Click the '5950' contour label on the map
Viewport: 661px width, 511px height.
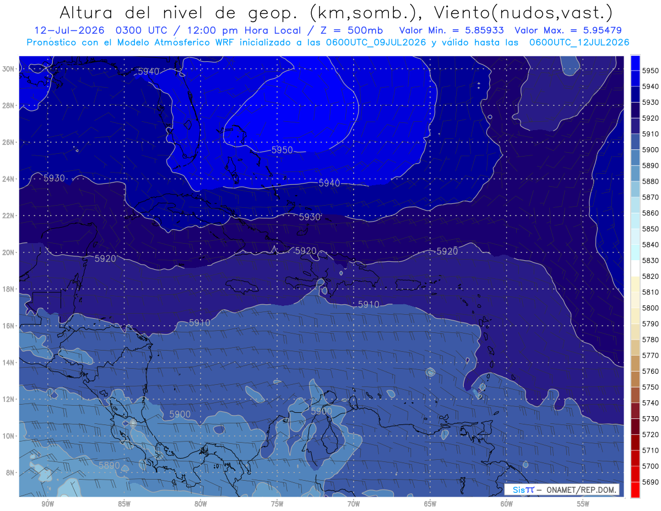282,150
